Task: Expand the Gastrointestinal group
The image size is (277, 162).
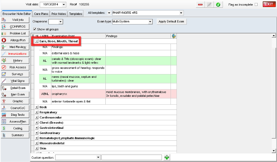Action: 36,128
